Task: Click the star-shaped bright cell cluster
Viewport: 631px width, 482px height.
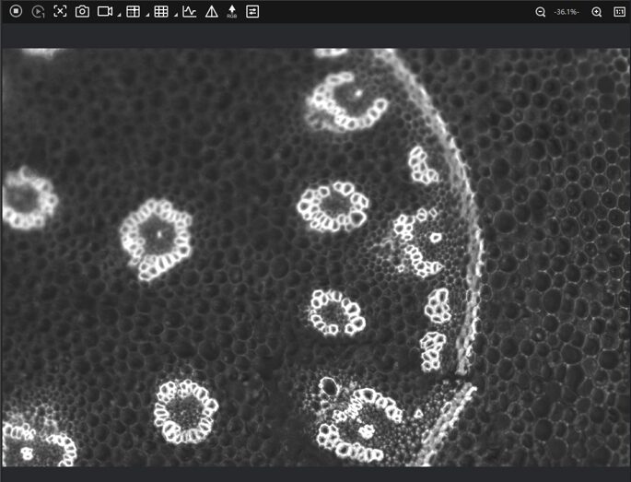Action: click(x=156, y=239)
